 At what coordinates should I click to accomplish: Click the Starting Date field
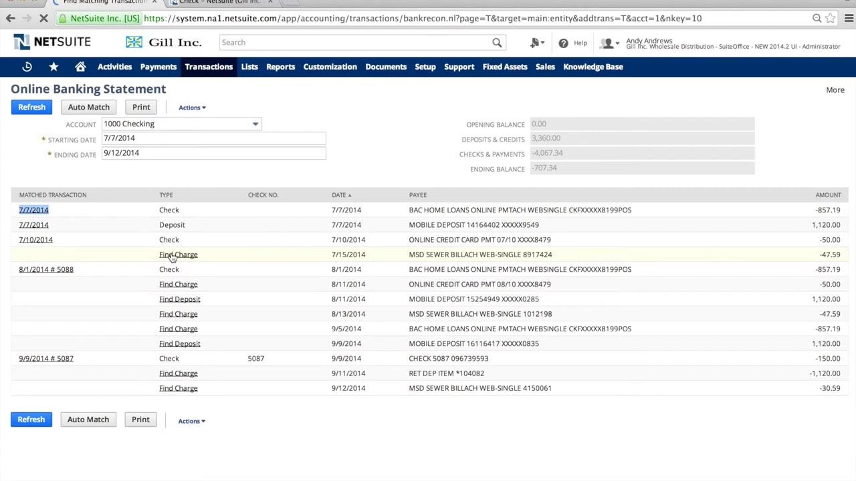213,138
